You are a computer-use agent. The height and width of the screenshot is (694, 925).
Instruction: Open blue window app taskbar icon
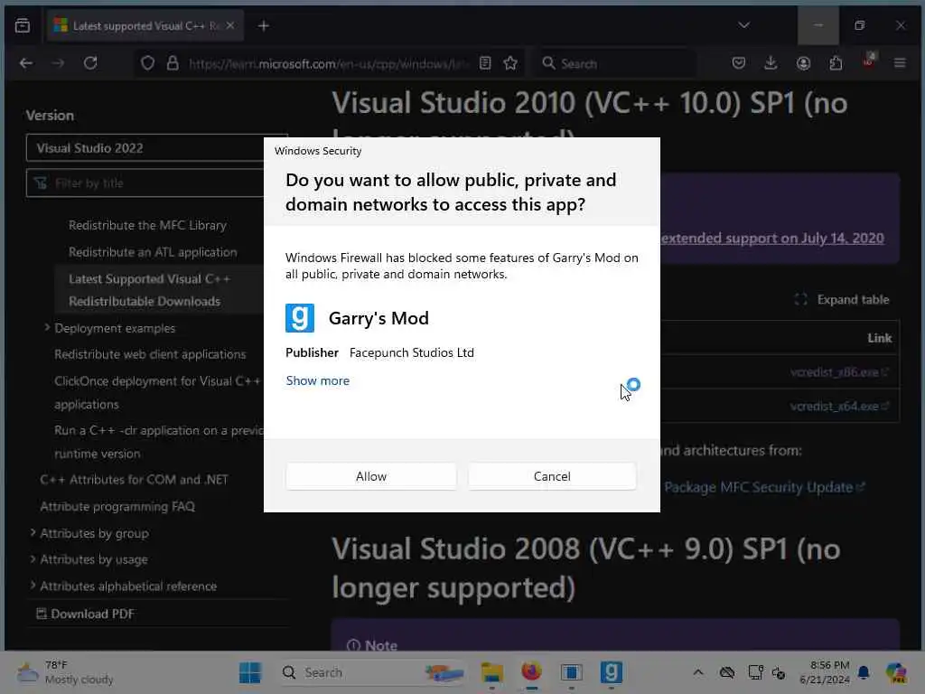click(x=571, y=672)
